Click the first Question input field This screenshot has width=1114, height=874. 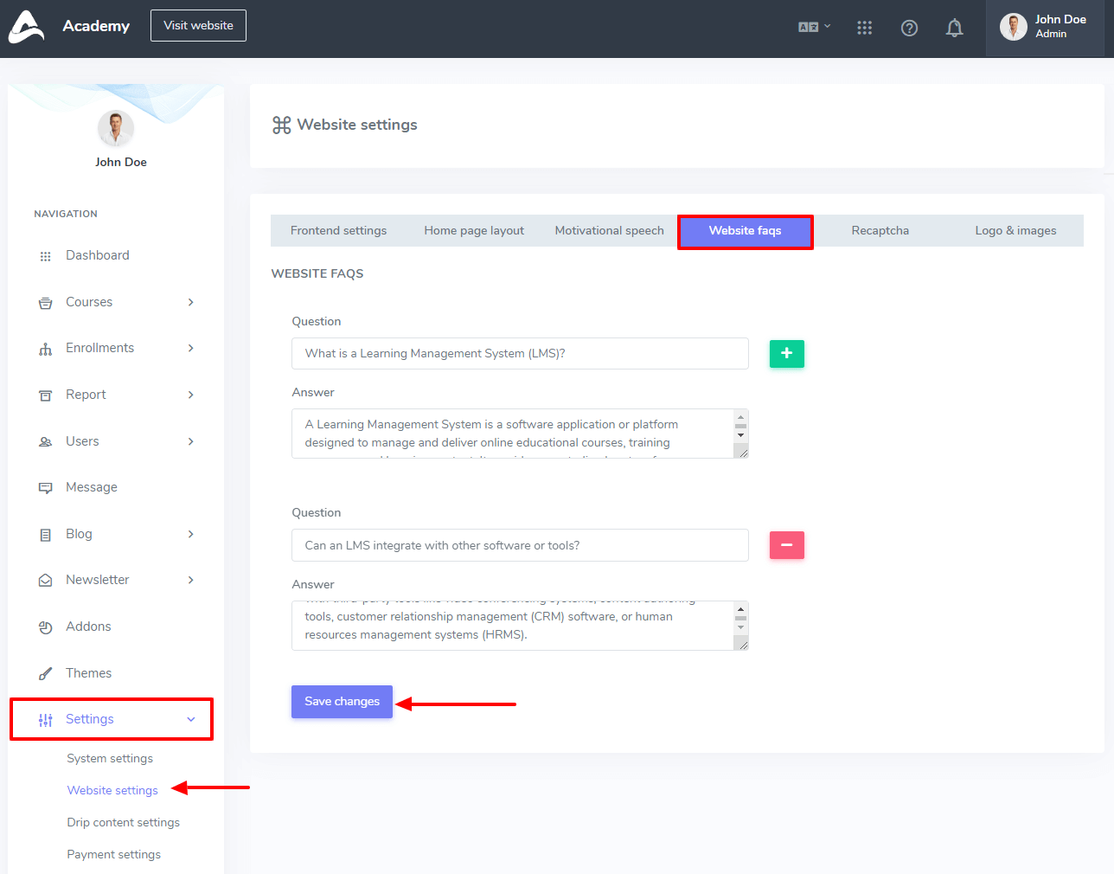point(520,354)
